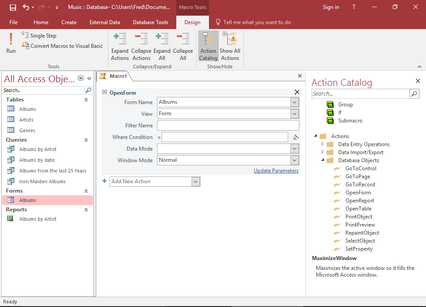This screenshot has width=426, height=307.
Task: Collapse the Forms group
Action: click(x=86, y=191)
